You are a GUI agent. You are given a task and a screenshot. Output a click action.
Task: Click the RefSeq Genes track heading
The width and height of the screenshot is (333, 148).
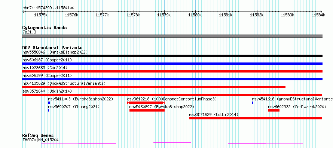(x=38, y=136)
